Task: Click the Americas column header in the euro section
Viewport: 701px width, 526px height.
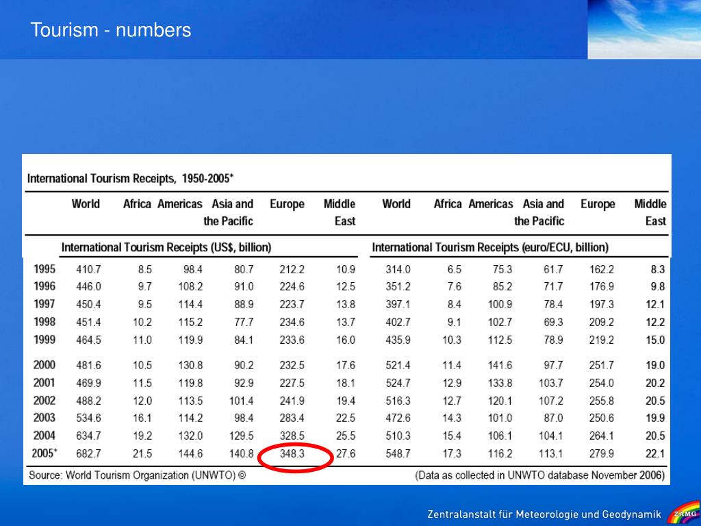Action: point(491,204)
